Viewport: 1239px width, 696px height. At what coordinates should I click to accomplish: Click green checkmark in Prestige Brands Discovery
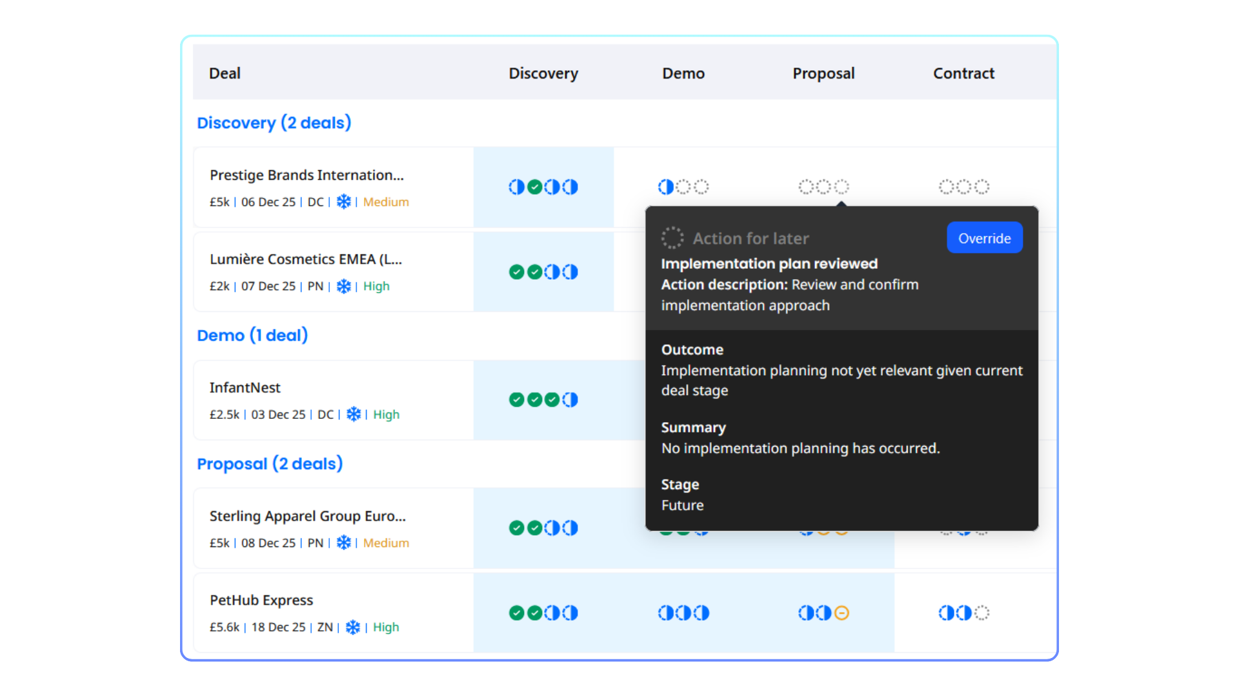534,187
